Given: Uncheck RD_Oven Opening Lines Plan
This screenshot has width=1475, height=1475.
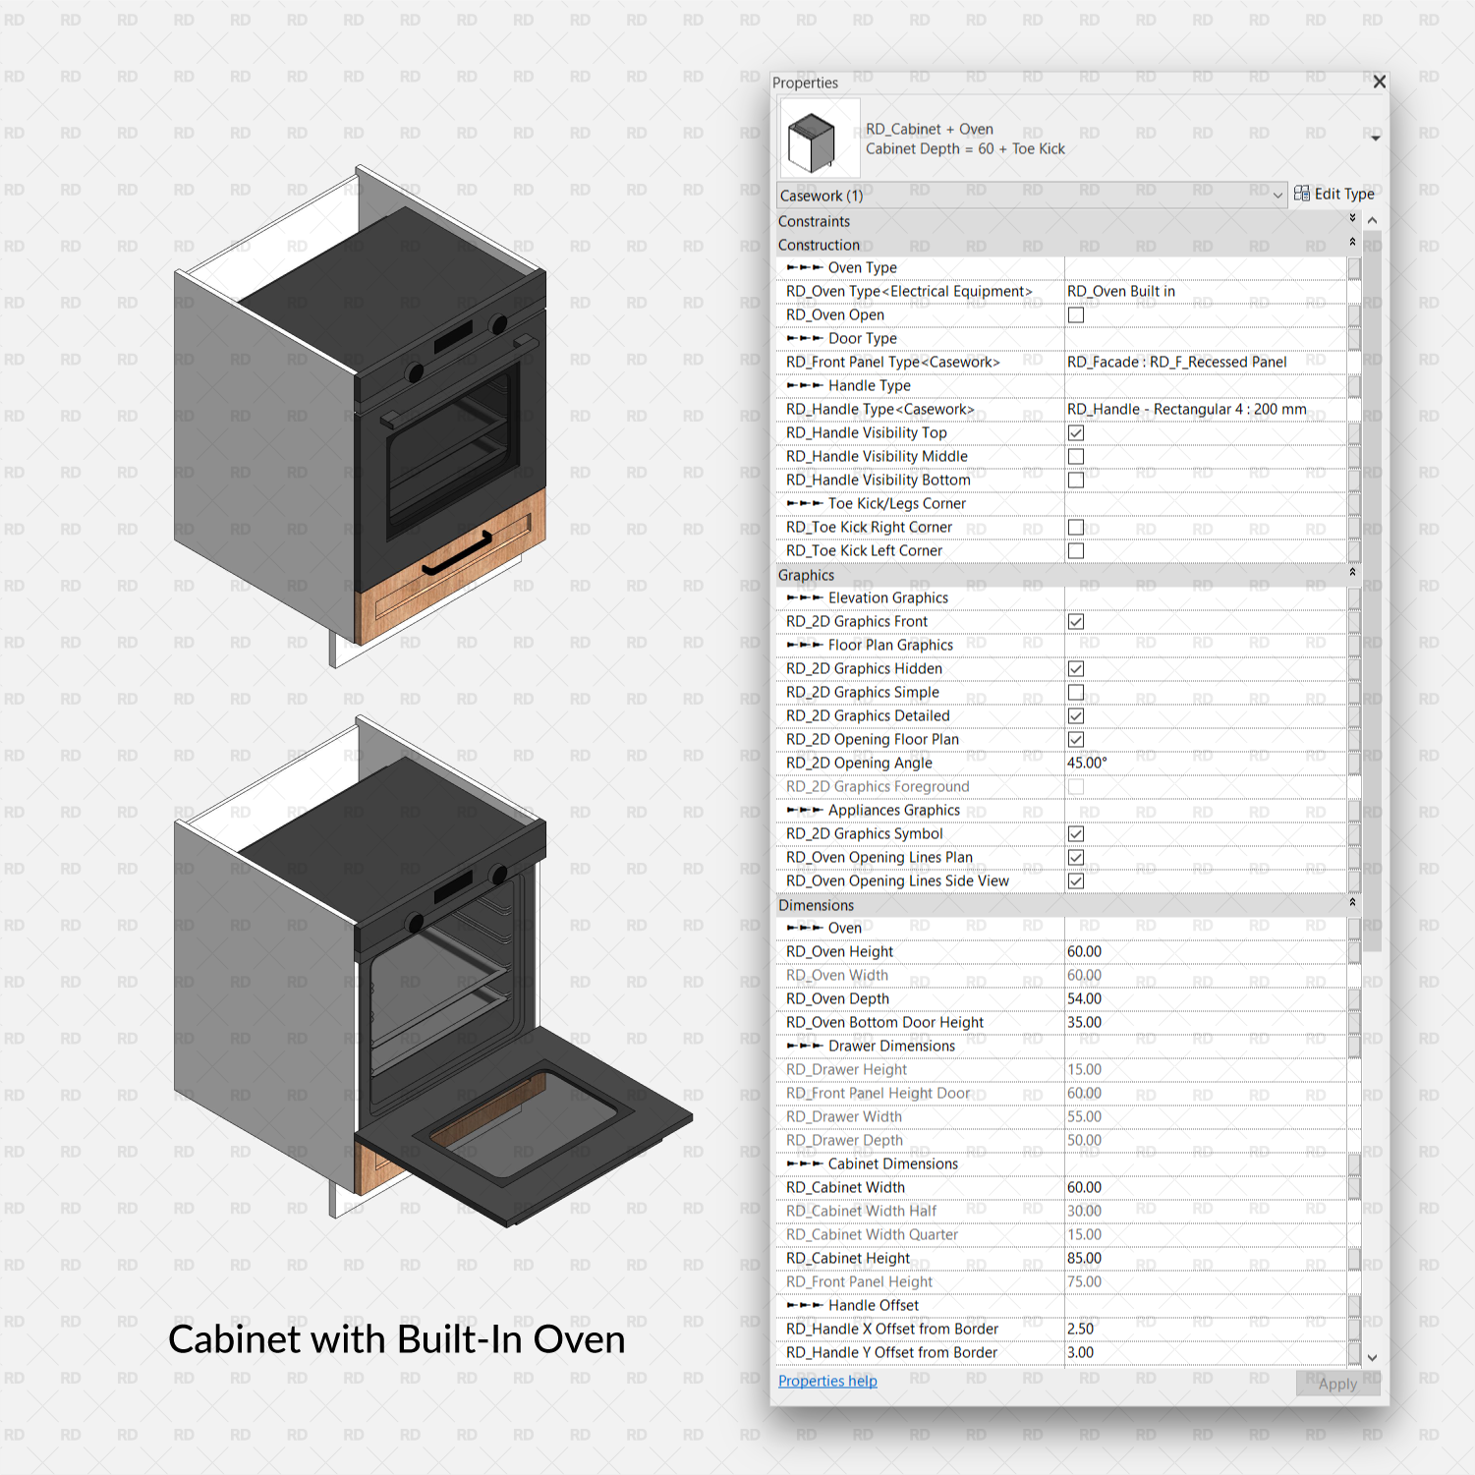Looking at the screenshot, I should (x=1076, y=857).
